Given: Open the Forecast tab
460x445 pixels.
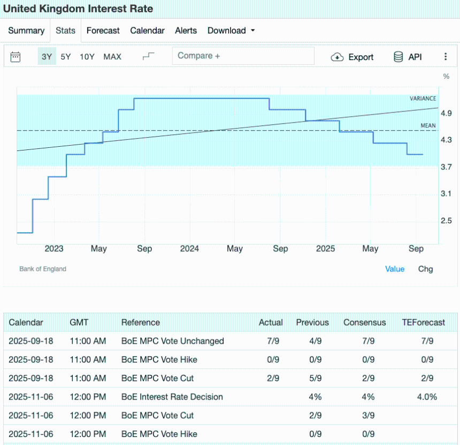Looking at the screenshot, I should [103, 31].
